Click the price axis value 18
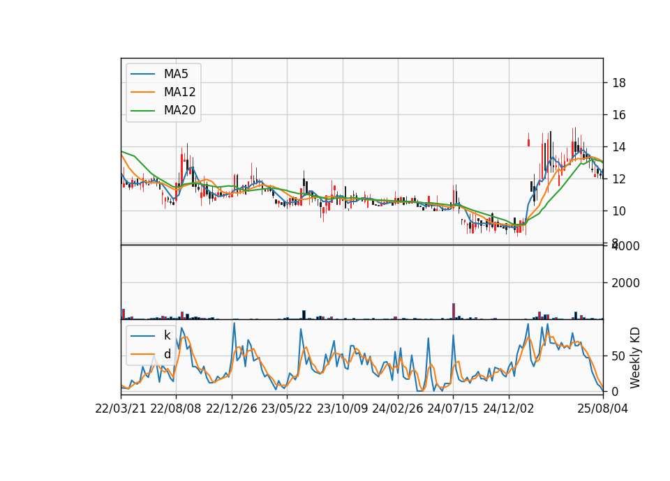This screenshot has width=670, height=481. click(619, 83)
